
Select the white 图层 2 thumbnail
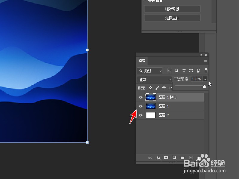151,115
